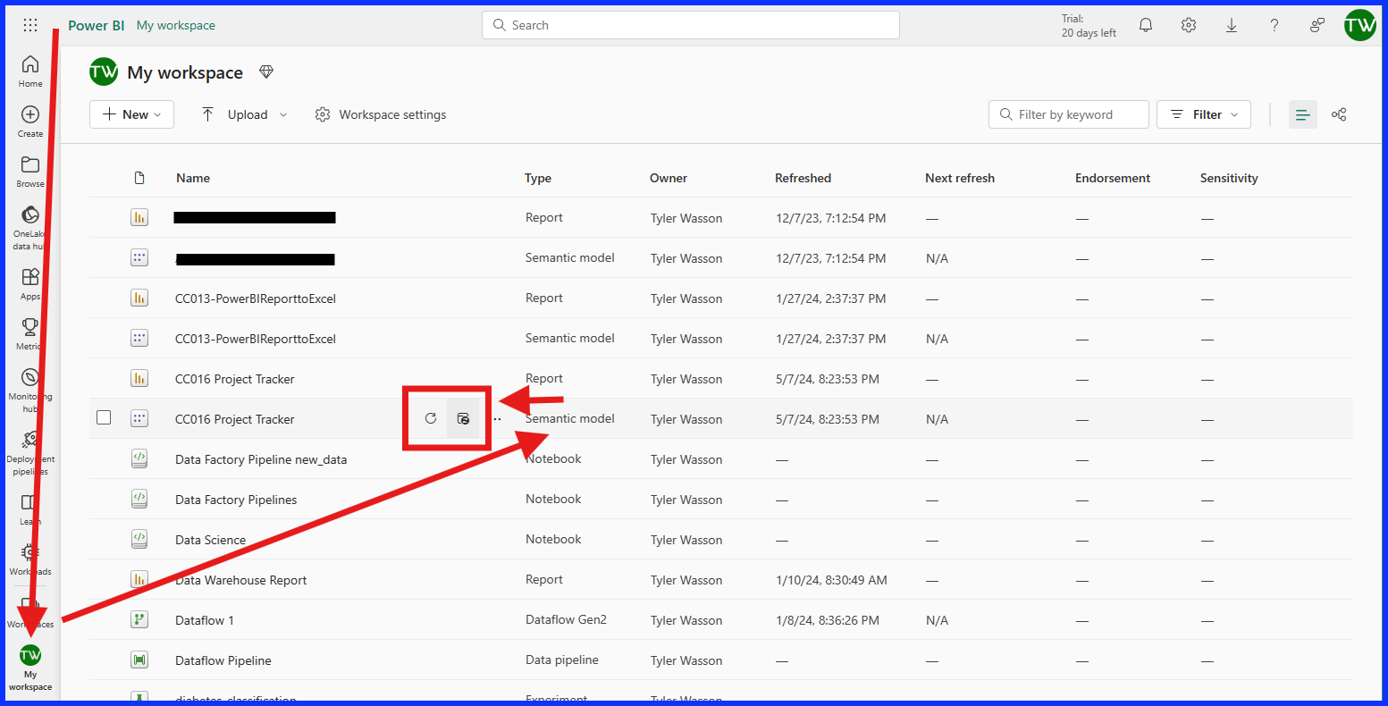Open CC013-PowerBIReporttoExcel semantic model
Viewport: 1388px width, 706px height.
(x=256, y=339)
